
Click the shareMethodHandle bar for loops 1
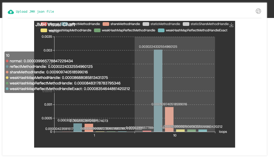[89, 128]
